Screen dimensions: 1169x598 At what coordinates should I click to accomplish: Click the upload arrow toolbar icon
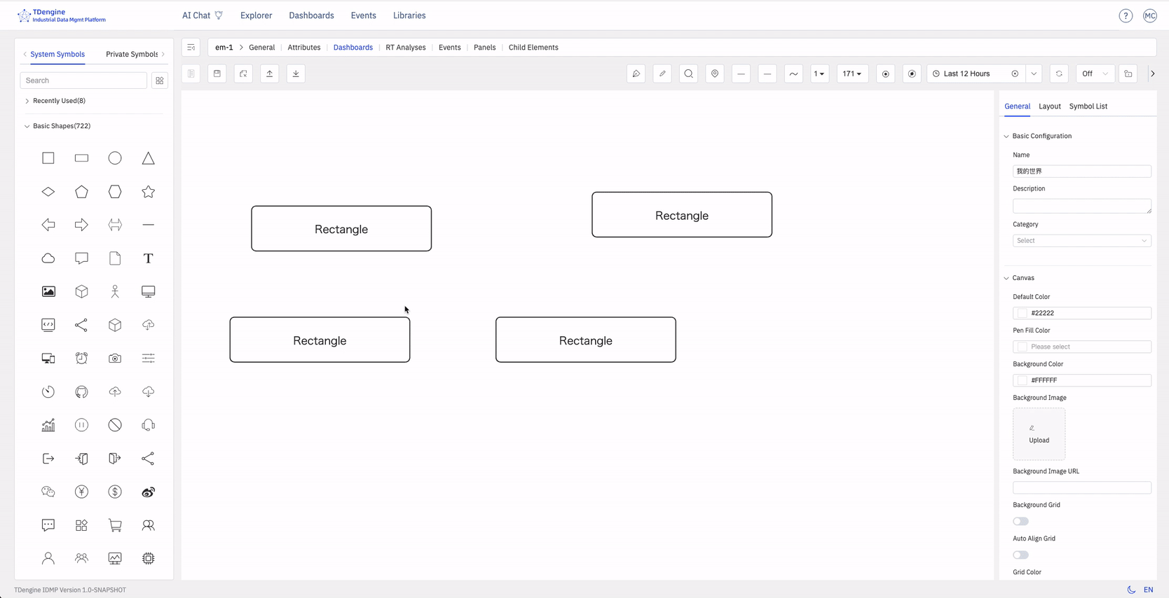(x=270, y=74)
